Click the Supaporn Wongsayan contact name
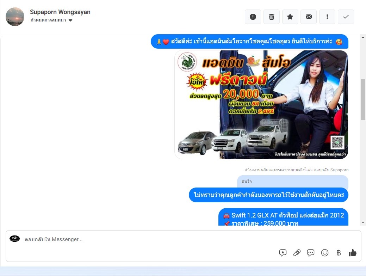Image resolution: width=366 pixels, height=276 pixels. 60,12
